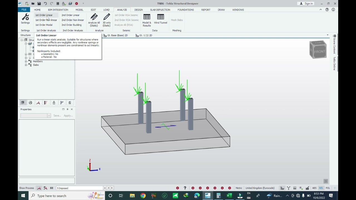
Task: Click the info icon at ribbon right
Action: coord(333,10)
